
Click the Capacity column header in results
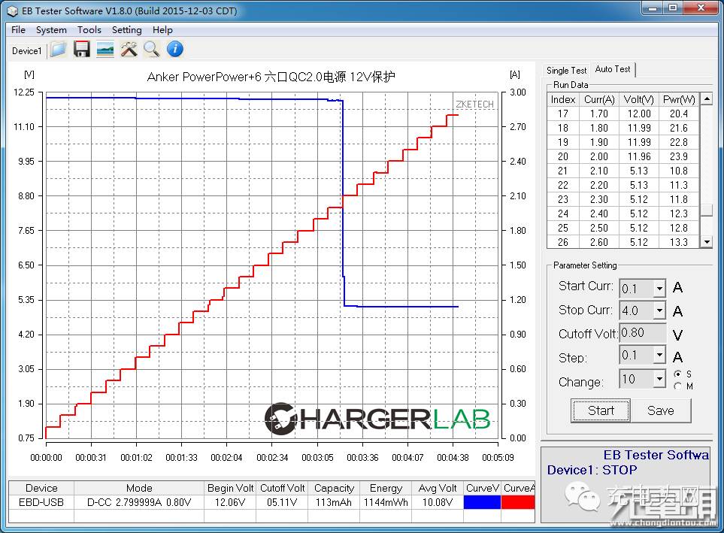point(334,488)
